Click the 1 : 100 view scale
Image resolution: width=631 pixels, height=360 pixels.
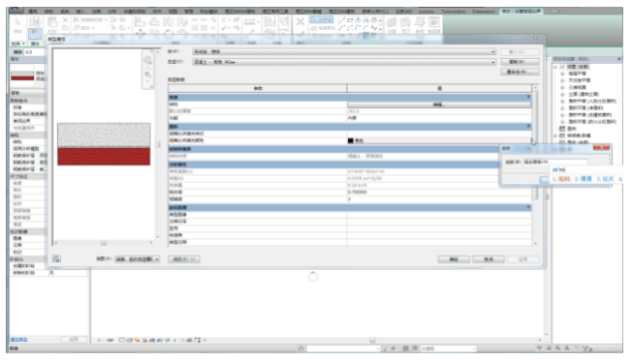coord(106,340)
